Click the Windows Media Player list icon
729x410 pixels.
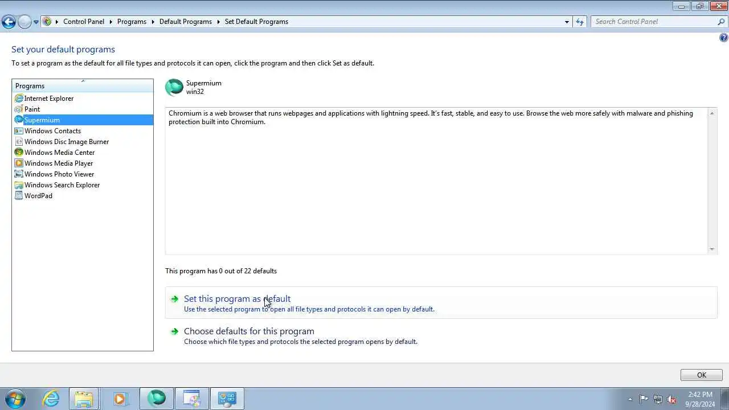pos(19,163)
